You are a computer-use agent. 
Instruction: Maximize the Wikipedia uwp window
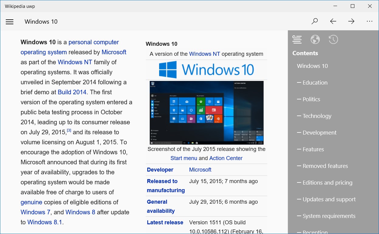[x=352, y=6]
